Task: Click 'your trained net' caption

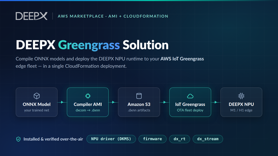Action: [x=37, y=110]
